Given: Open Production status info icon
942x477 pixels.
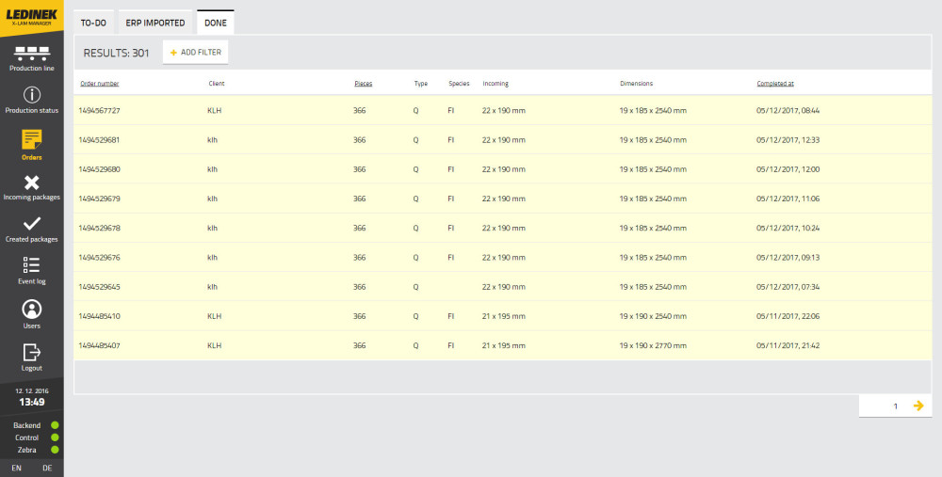Looking at the screenshot, I should click(x=32, y=95).
